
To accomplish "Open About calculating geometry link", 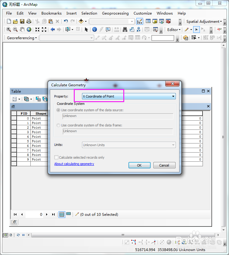I will pyautogui.click(x=74, y=164).
